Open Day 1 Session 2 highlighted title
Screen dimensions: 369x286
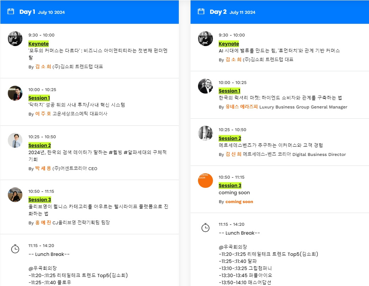coord(39,145)
